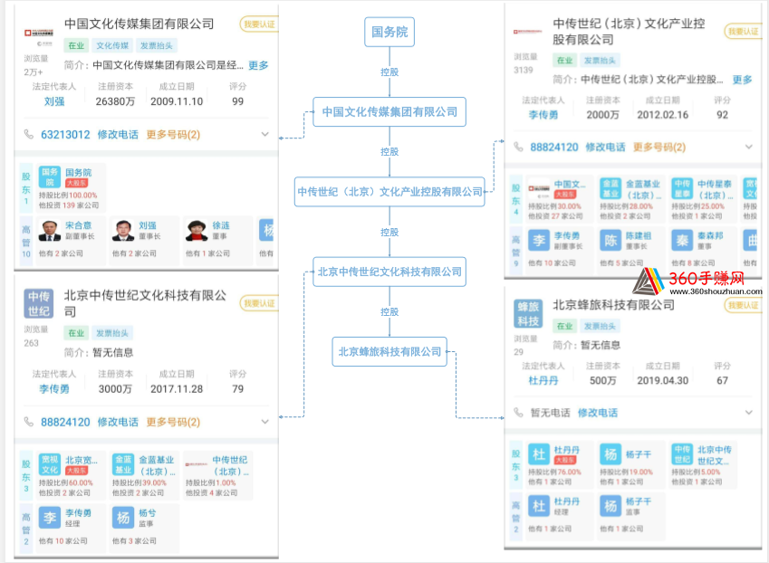The width and height of the screenshot is (769, 563).
Task: Open 宽视文化 shareholder icon
Action: 50,464
